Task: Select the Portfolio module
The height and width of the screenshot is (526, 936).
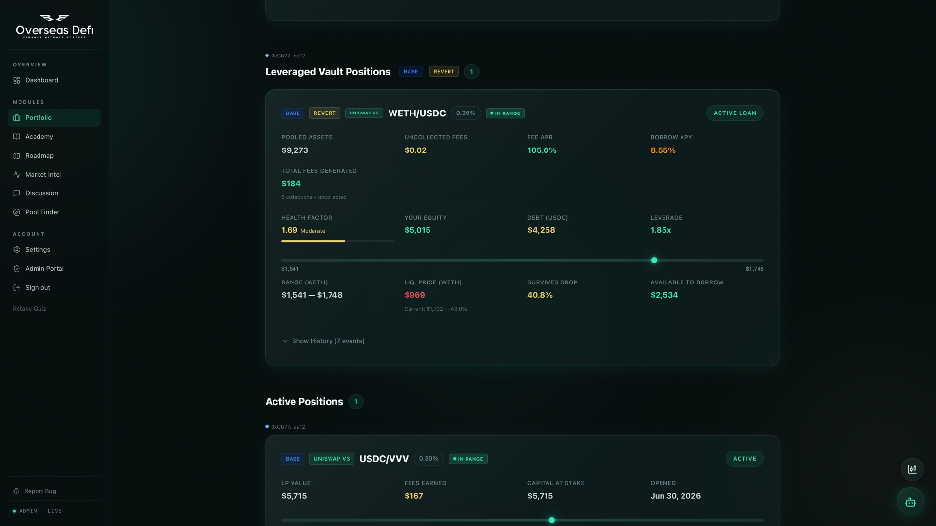Action: 54,118
